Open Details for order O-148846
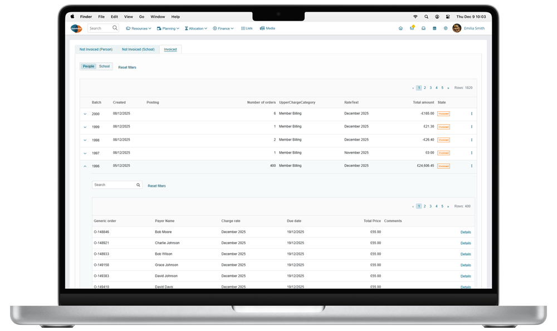The width and height of the screenshot is (557, 331). coord(466,233)
